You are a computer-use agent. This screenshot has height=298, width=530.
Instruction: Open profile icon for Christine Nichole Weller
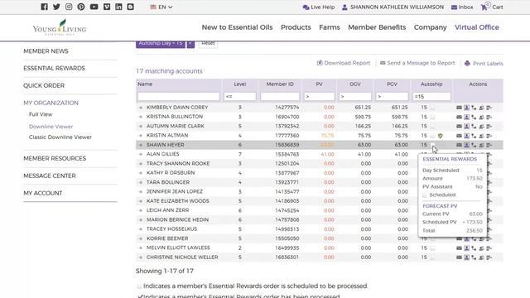[x=466, y=257]
